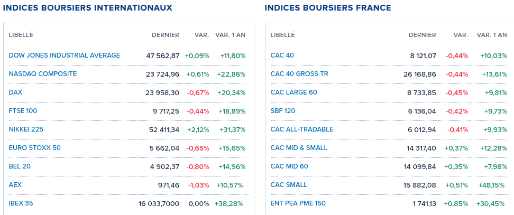Image resolution: width=514 pixels, height=215 pixels.
Task: Open the CAC Small index link
Action: point(289,185)
